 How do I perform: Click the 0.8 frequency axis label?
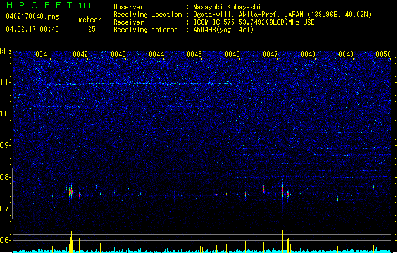coord(5,177)
